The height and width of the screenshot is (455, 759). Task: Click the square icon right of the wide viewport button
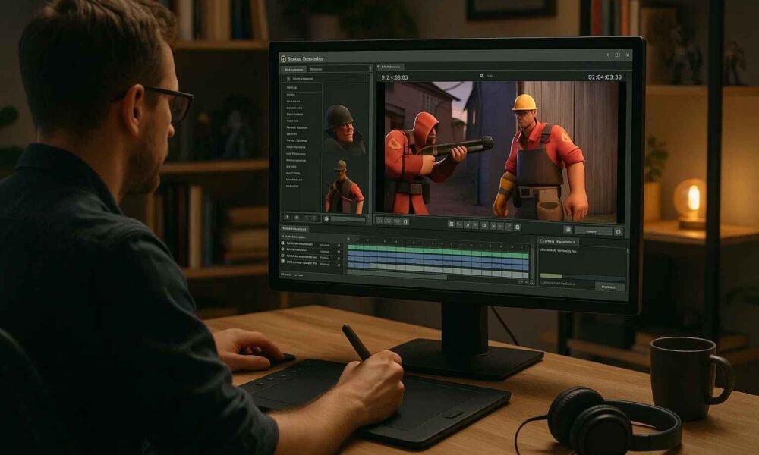618,232
